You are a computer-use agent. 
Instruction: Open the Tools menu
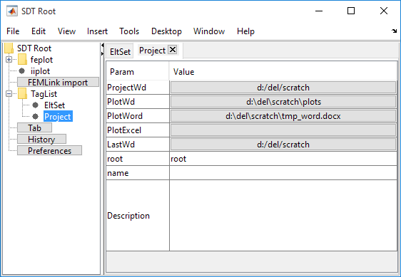coord(129,31)
